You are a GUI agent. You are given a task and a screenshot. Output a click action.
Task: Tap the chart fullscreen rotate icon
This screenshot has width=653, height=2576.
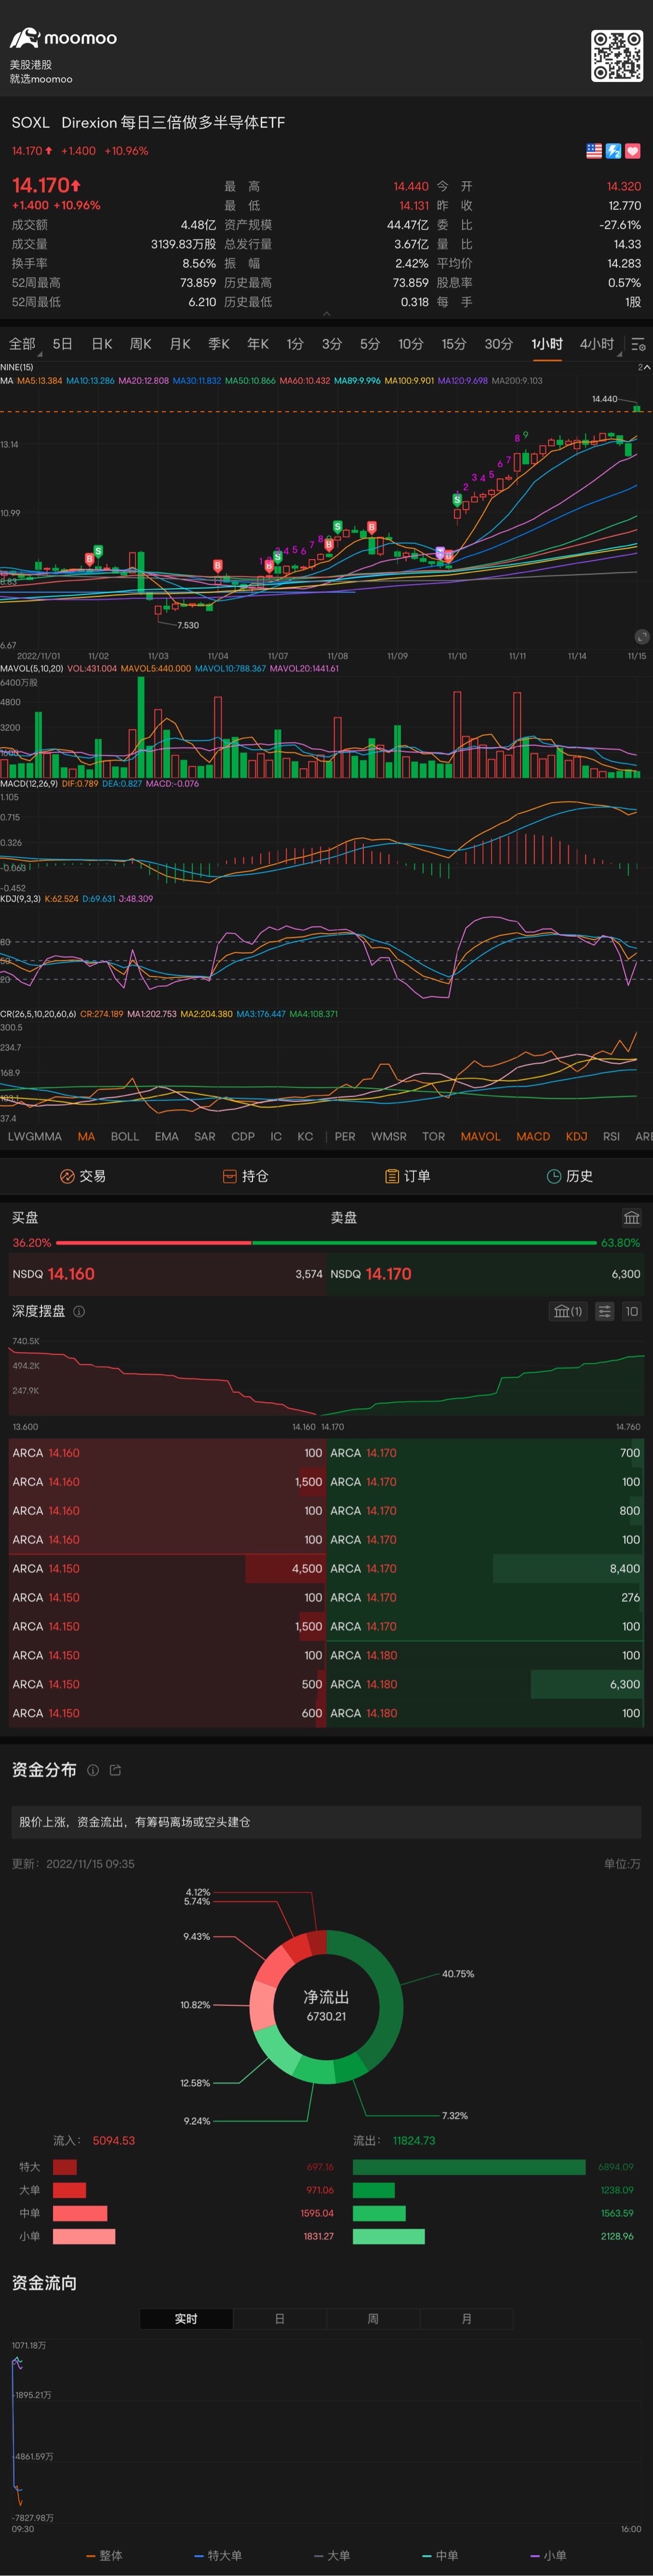pyautogui.click(x=641, y=637)
